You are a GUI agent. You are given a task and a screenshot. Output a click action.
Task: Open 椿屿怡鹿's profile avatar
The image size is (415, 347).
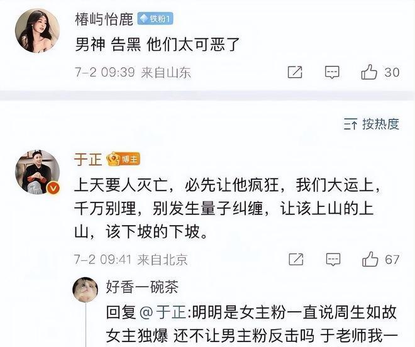37,31
